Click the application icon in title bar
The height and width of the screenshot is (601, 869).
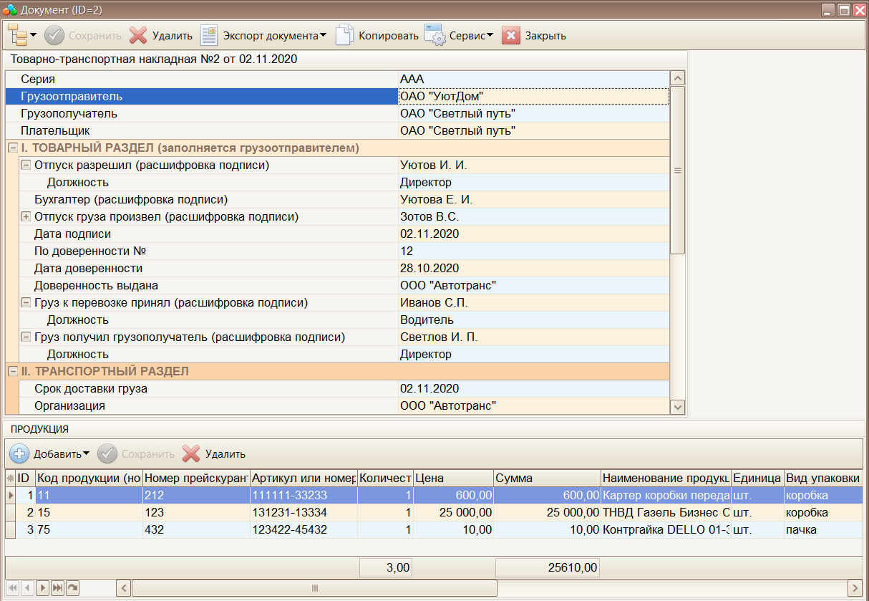click(10, 10)
